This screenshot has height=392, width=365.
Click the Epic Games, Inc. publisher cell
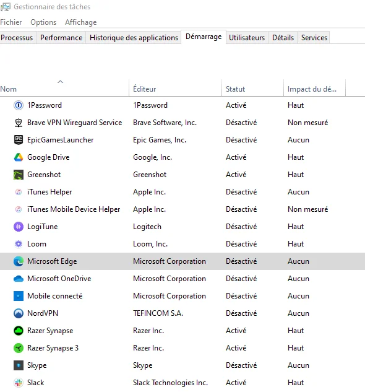[x=160, y=140]
